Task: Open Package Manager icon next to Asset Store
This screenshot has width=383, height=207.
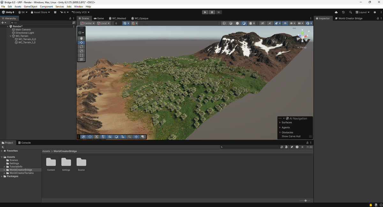Action: [x=55, y=12]
